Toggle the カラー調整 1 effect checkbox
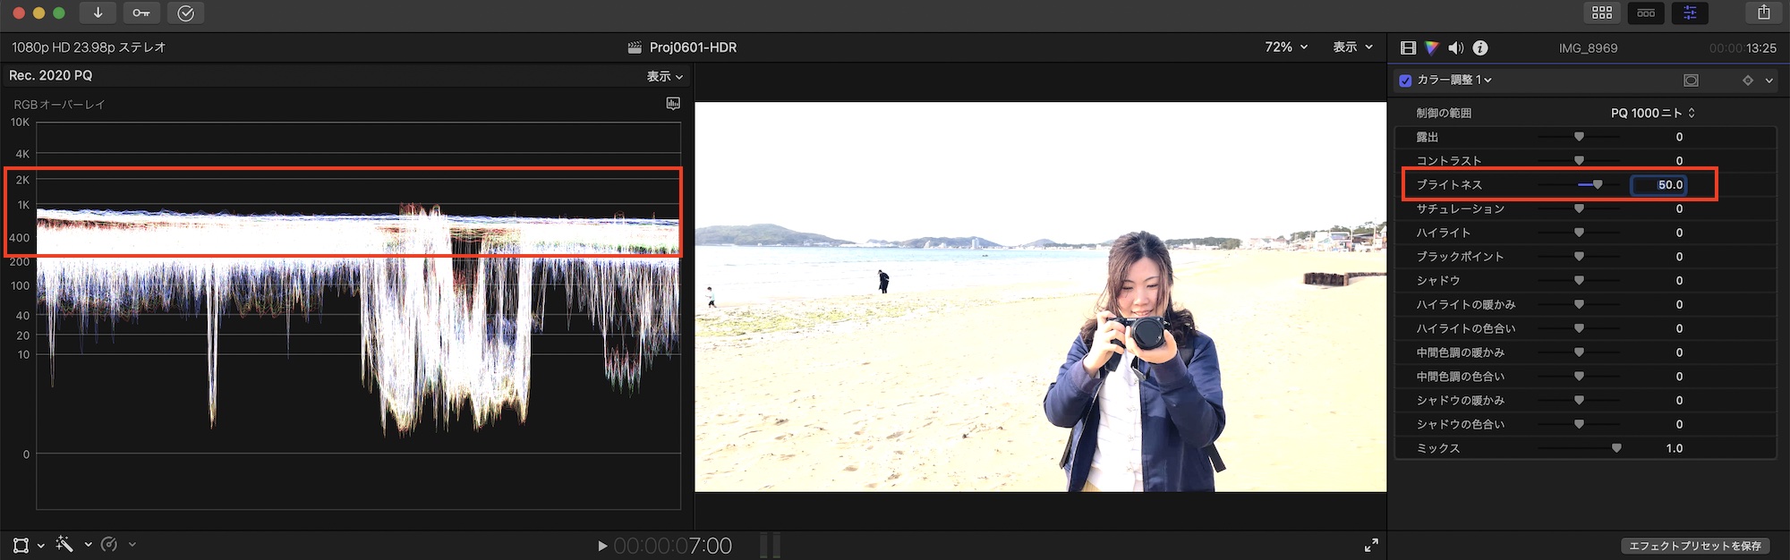The width and height of the screenshot is (1790, 560). [x=1405, y=81]
